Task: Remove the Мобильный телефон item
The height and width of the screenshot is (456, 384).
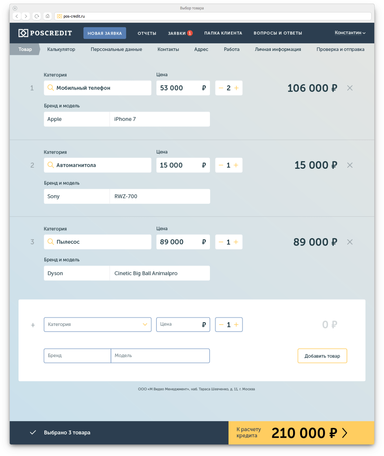Action: coord(350,88)
